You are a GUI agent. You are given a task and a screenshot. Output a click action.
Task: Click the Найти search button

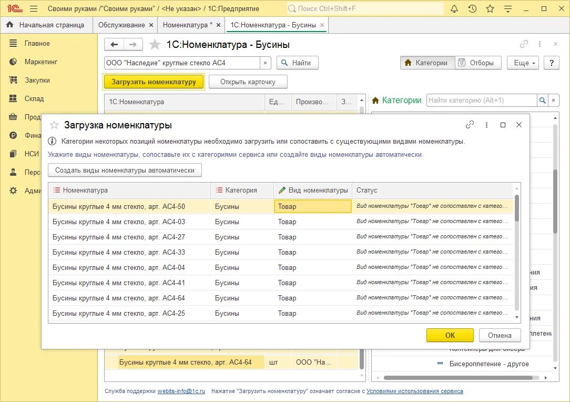click(298, 63)
